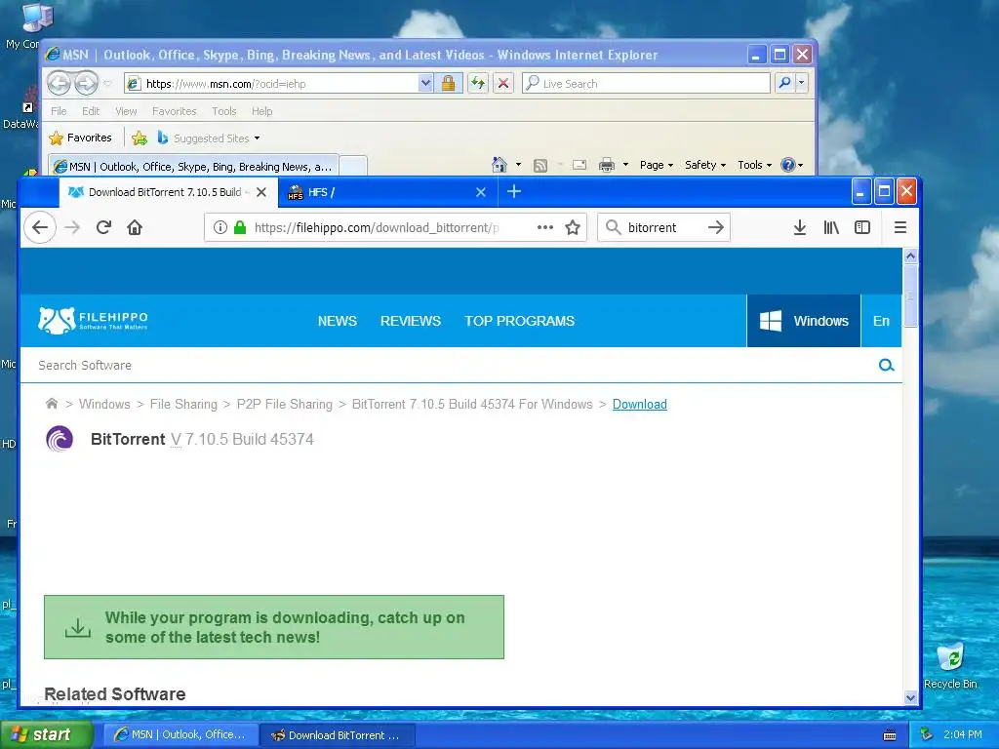Close the Download BitTorrent tab
The width and height of the screenshot is (999, 749).
tap(261, 192)
